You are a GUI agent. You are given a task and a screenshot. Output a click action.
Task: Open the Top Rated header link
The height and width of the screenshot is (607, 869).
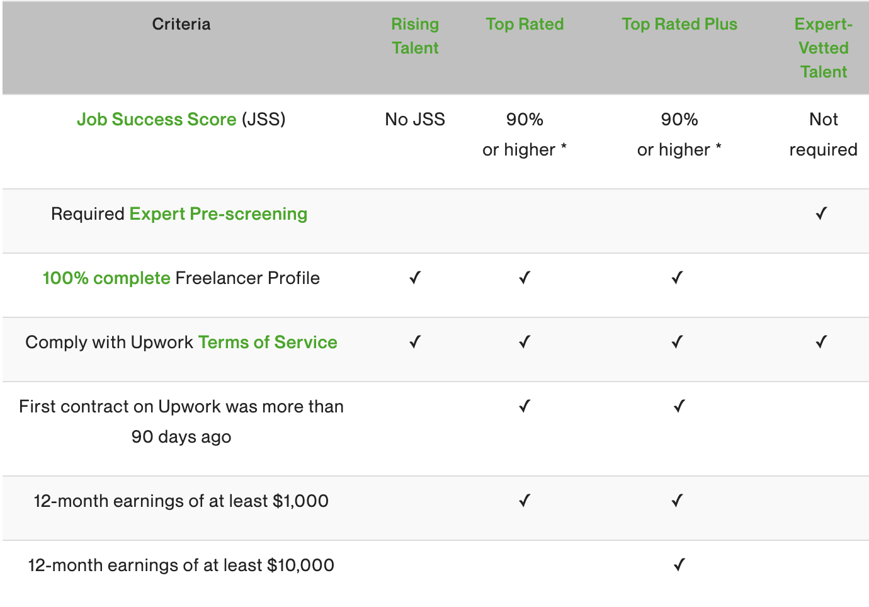point(525,25)
